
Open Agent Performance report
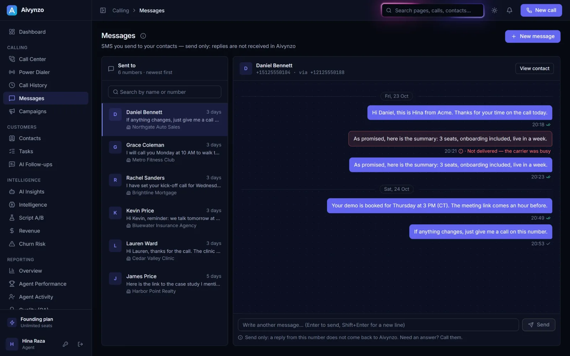pyautogui.click(x=46, y=284)
